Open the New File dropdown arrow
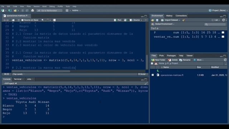Viewport: 229px width, 129px height. pyautogui.click(x=6, y=10)
